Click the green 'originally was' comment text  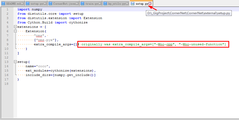pyautogui.click(x=96, y=45)
